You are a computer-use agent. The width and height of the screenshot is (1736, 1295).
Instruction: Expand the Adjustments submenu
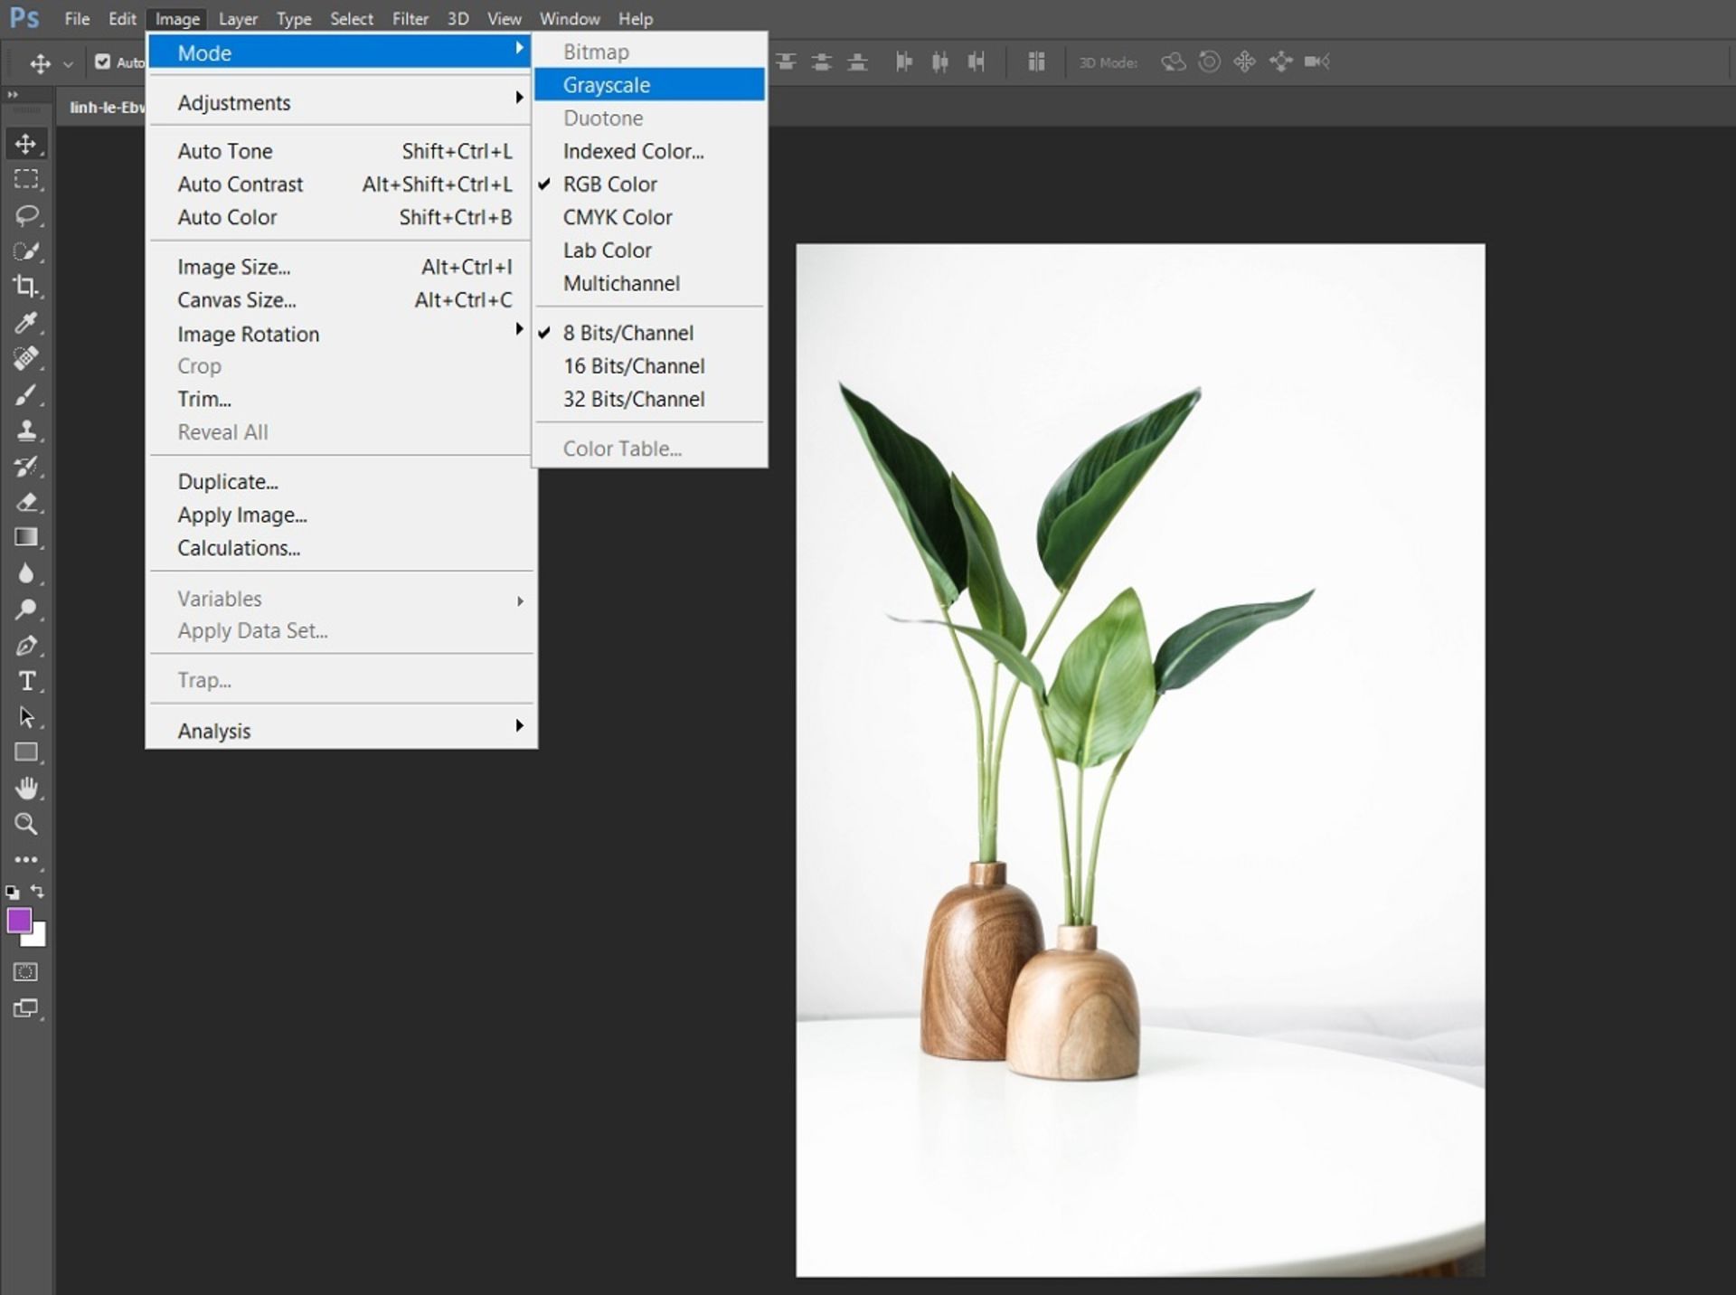click(233, 102)
